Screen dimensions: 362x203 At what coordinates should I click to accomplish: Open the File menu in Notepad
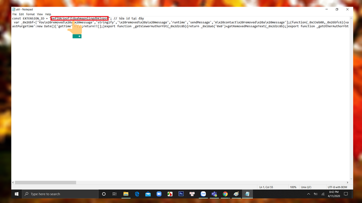pyautogui.click(x=14, y=14)
